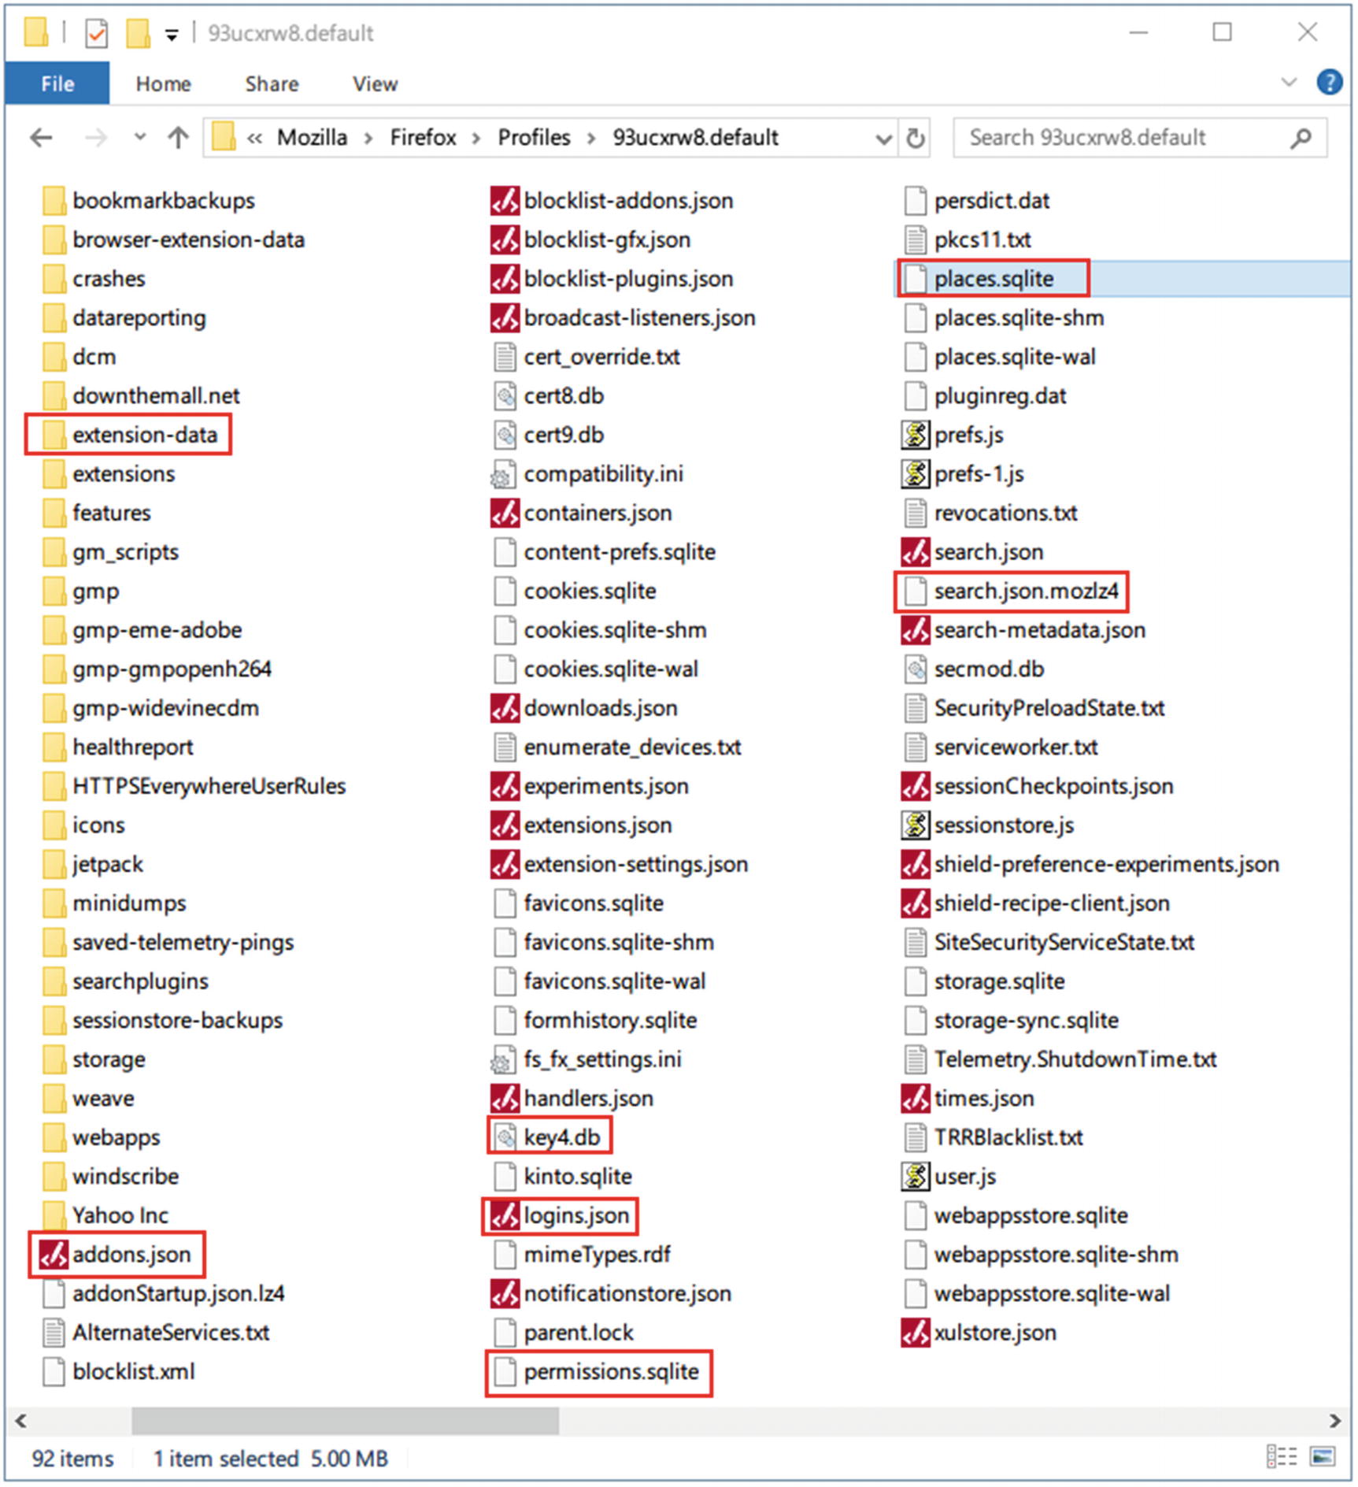Switch to Large icons view icon
The image size is (1358, 1487).
[x=1323, y=1456]
